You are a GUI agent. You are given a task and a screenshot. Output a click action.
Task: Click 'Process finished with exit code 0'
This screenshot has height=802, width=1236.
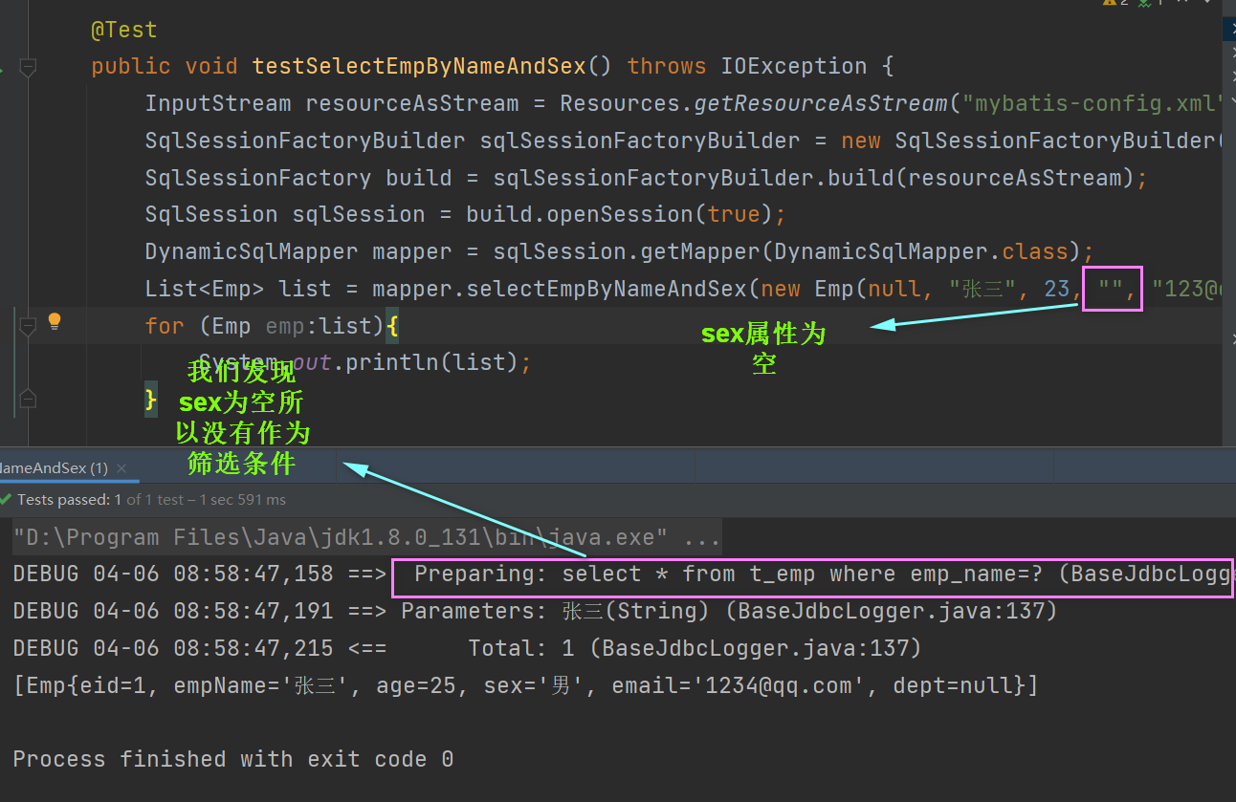(232, 760)
